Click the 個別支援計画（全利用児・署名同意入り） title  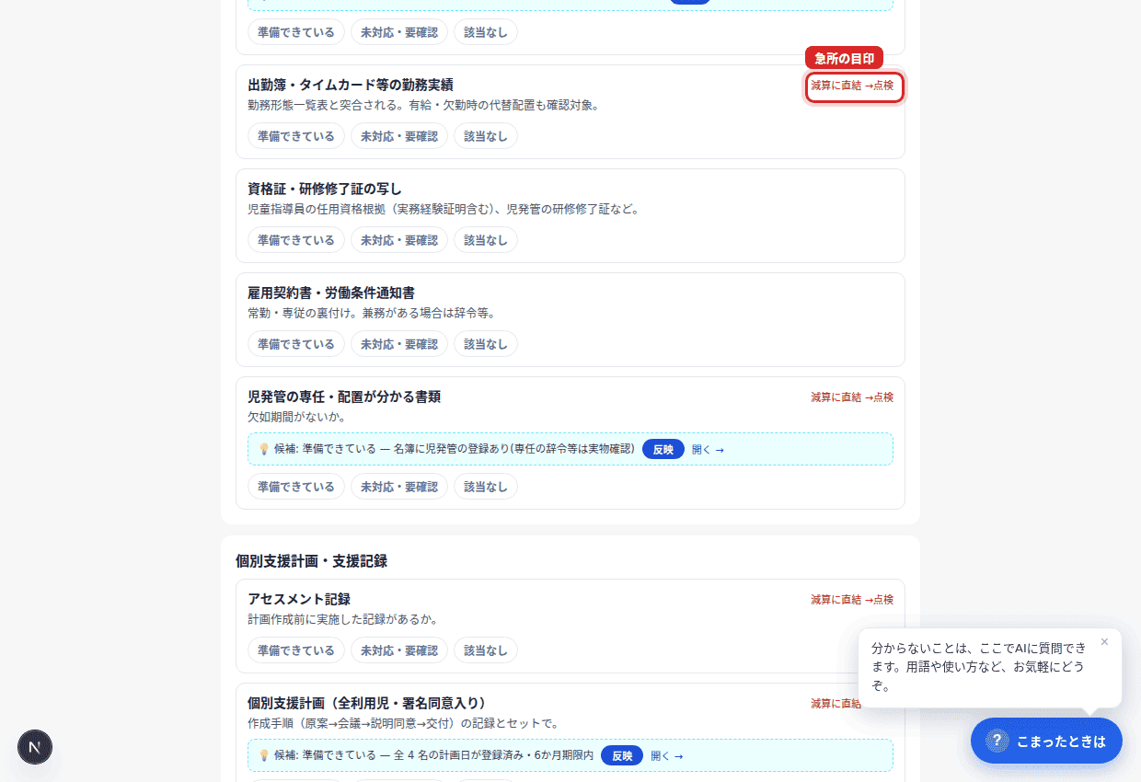click(366, 703)
